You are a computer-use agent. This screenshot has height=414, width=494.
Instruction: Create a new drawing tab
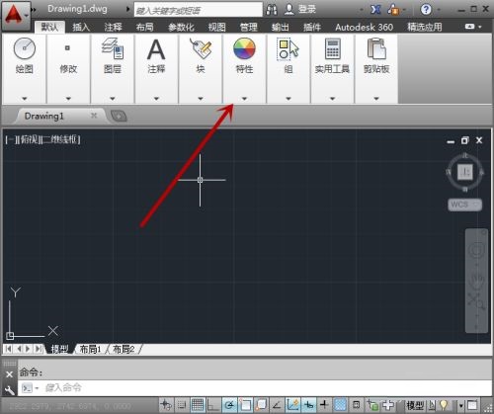tap(119, 116)
